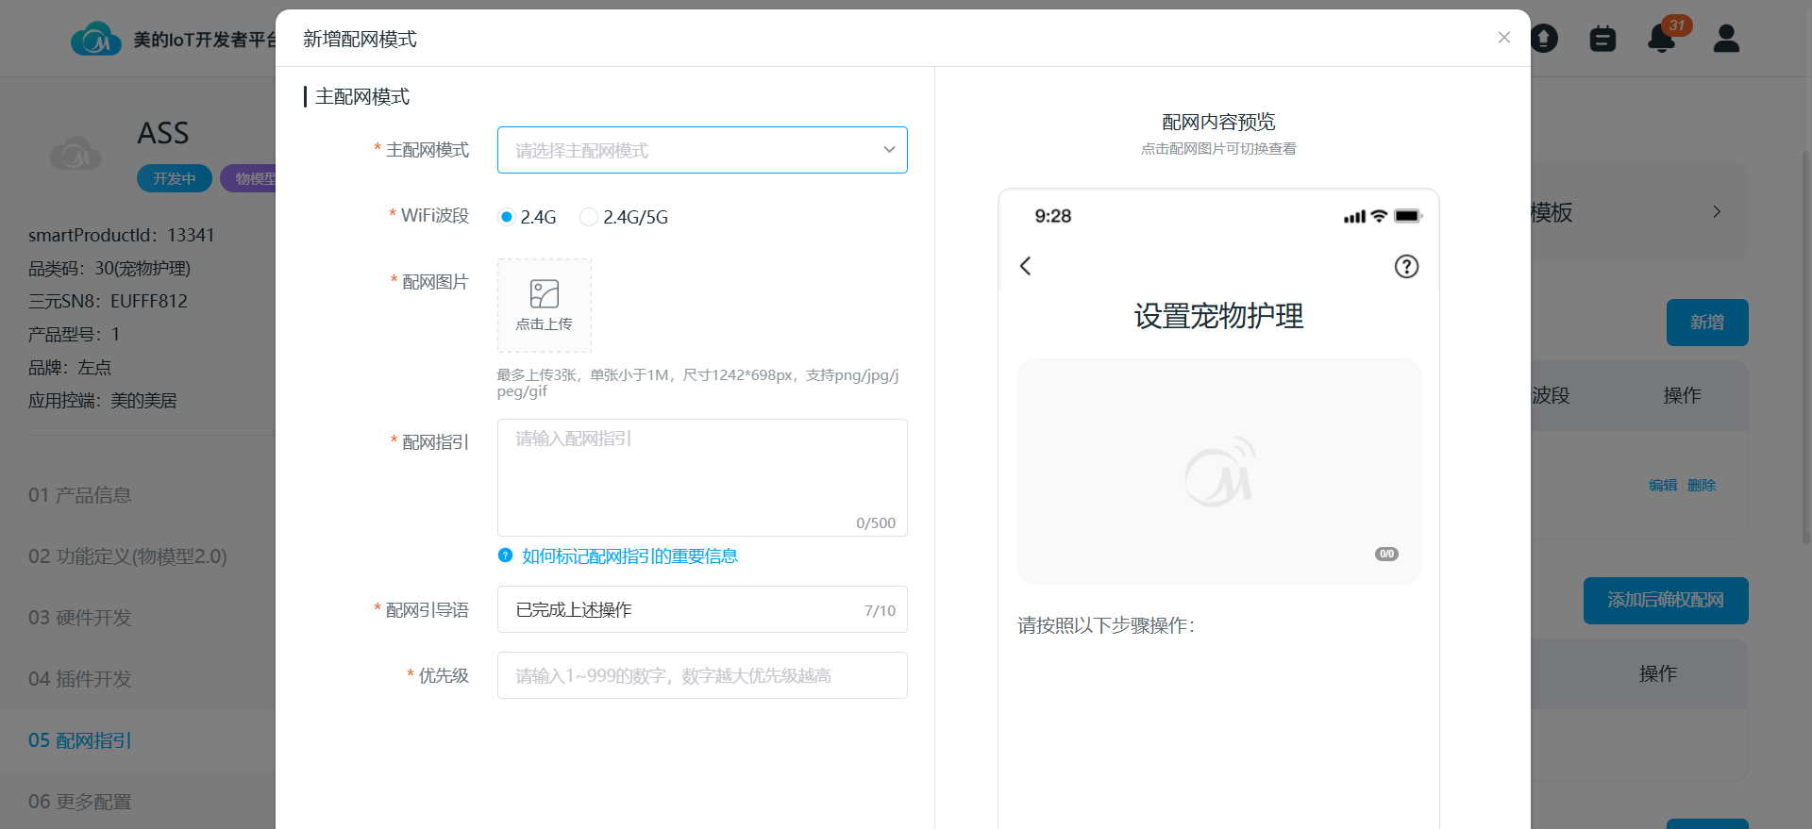Open 03 硬件开发 in sidebar
Image resolution: width=1812 pixels, height=829 pixels.
pos(80,618)
